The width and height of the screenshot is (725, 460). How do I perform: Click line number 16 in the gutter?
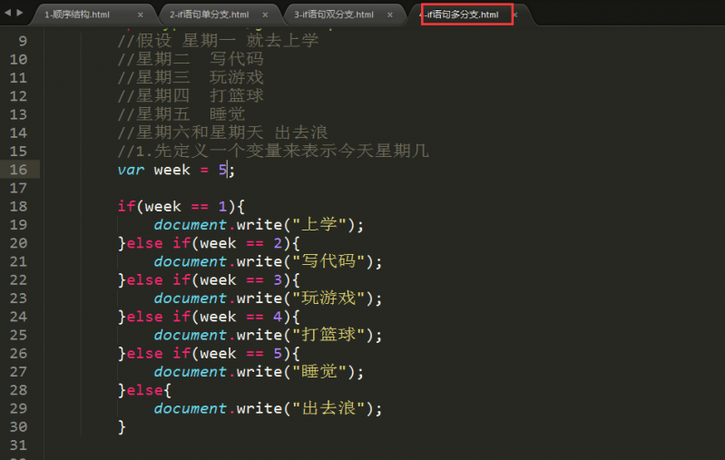point(18,170)
